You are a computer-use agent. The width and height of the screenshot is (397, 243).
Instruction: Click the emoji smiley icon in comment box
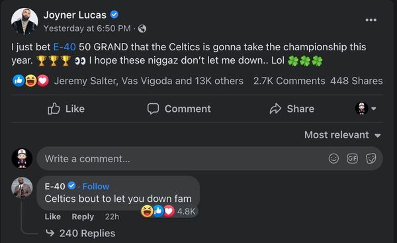(x=333, y=159)
